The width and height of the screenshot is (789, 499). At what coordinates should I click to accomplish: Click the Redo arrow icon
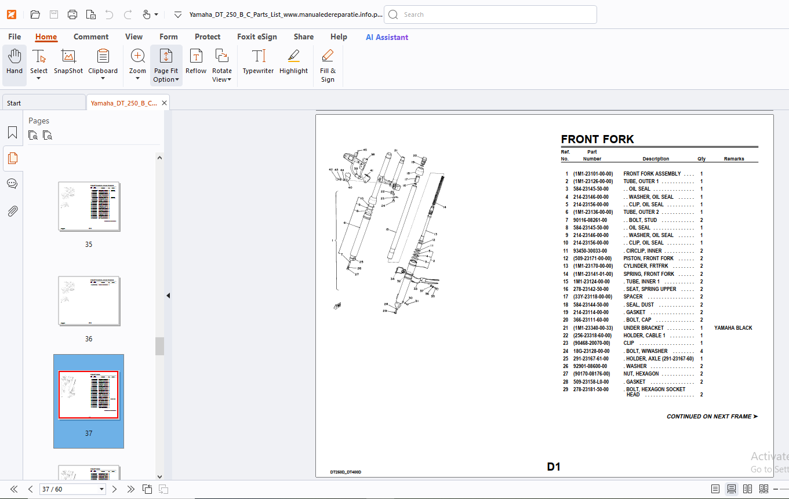tap(128, 14)
